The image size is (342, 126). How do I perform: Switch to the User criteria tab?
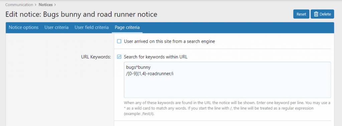point(56,28)
